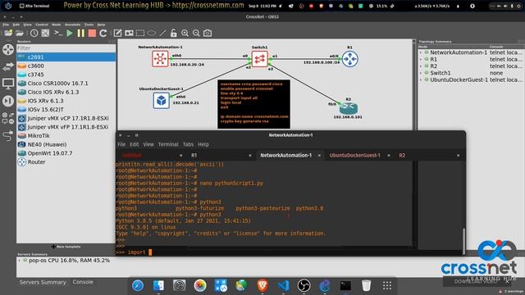Reload all nodes with the refresh icon
525x295 pixels.
click(x=103, y=33)
